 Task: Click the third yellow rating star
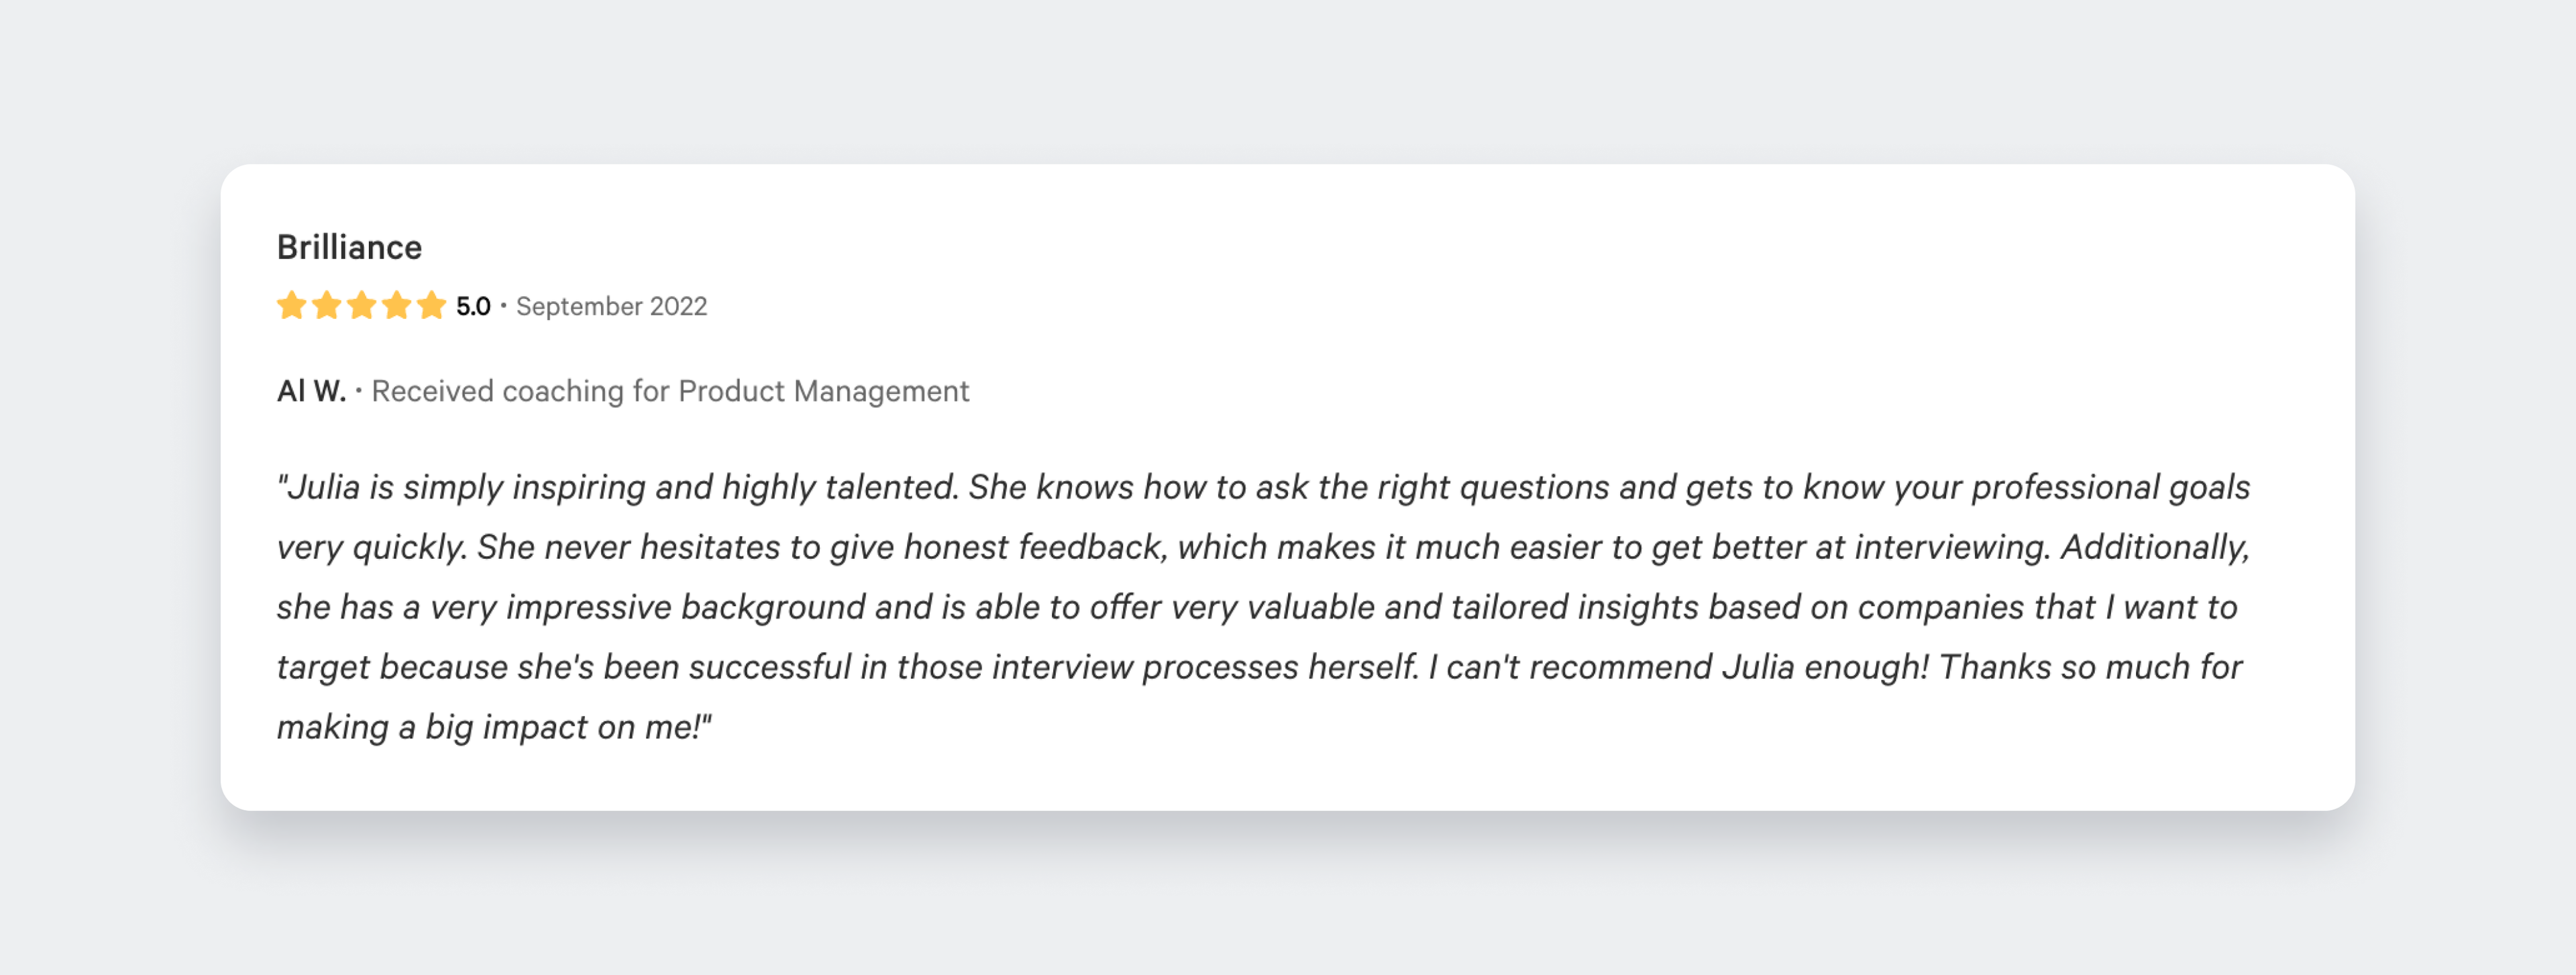[361, 305]
